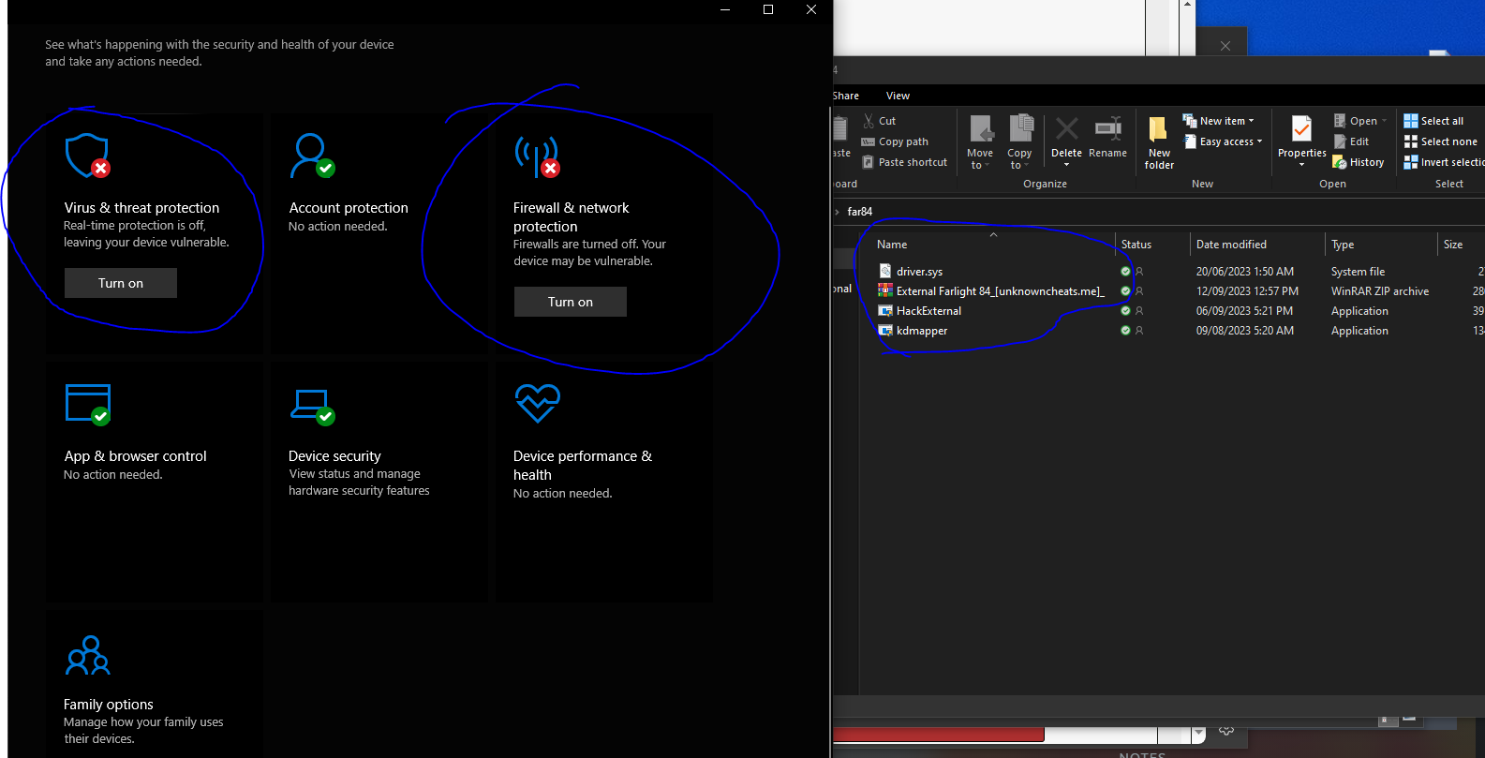Click the WinRAR ZIP archive type cell
The height and width of the screenshot is (758, 1485).
(1380, 291)
